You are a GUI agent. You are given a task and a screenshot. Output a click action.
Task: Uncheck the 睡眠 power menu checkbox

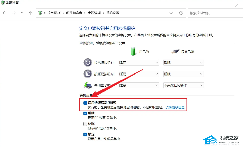click(x=85, y=113)
